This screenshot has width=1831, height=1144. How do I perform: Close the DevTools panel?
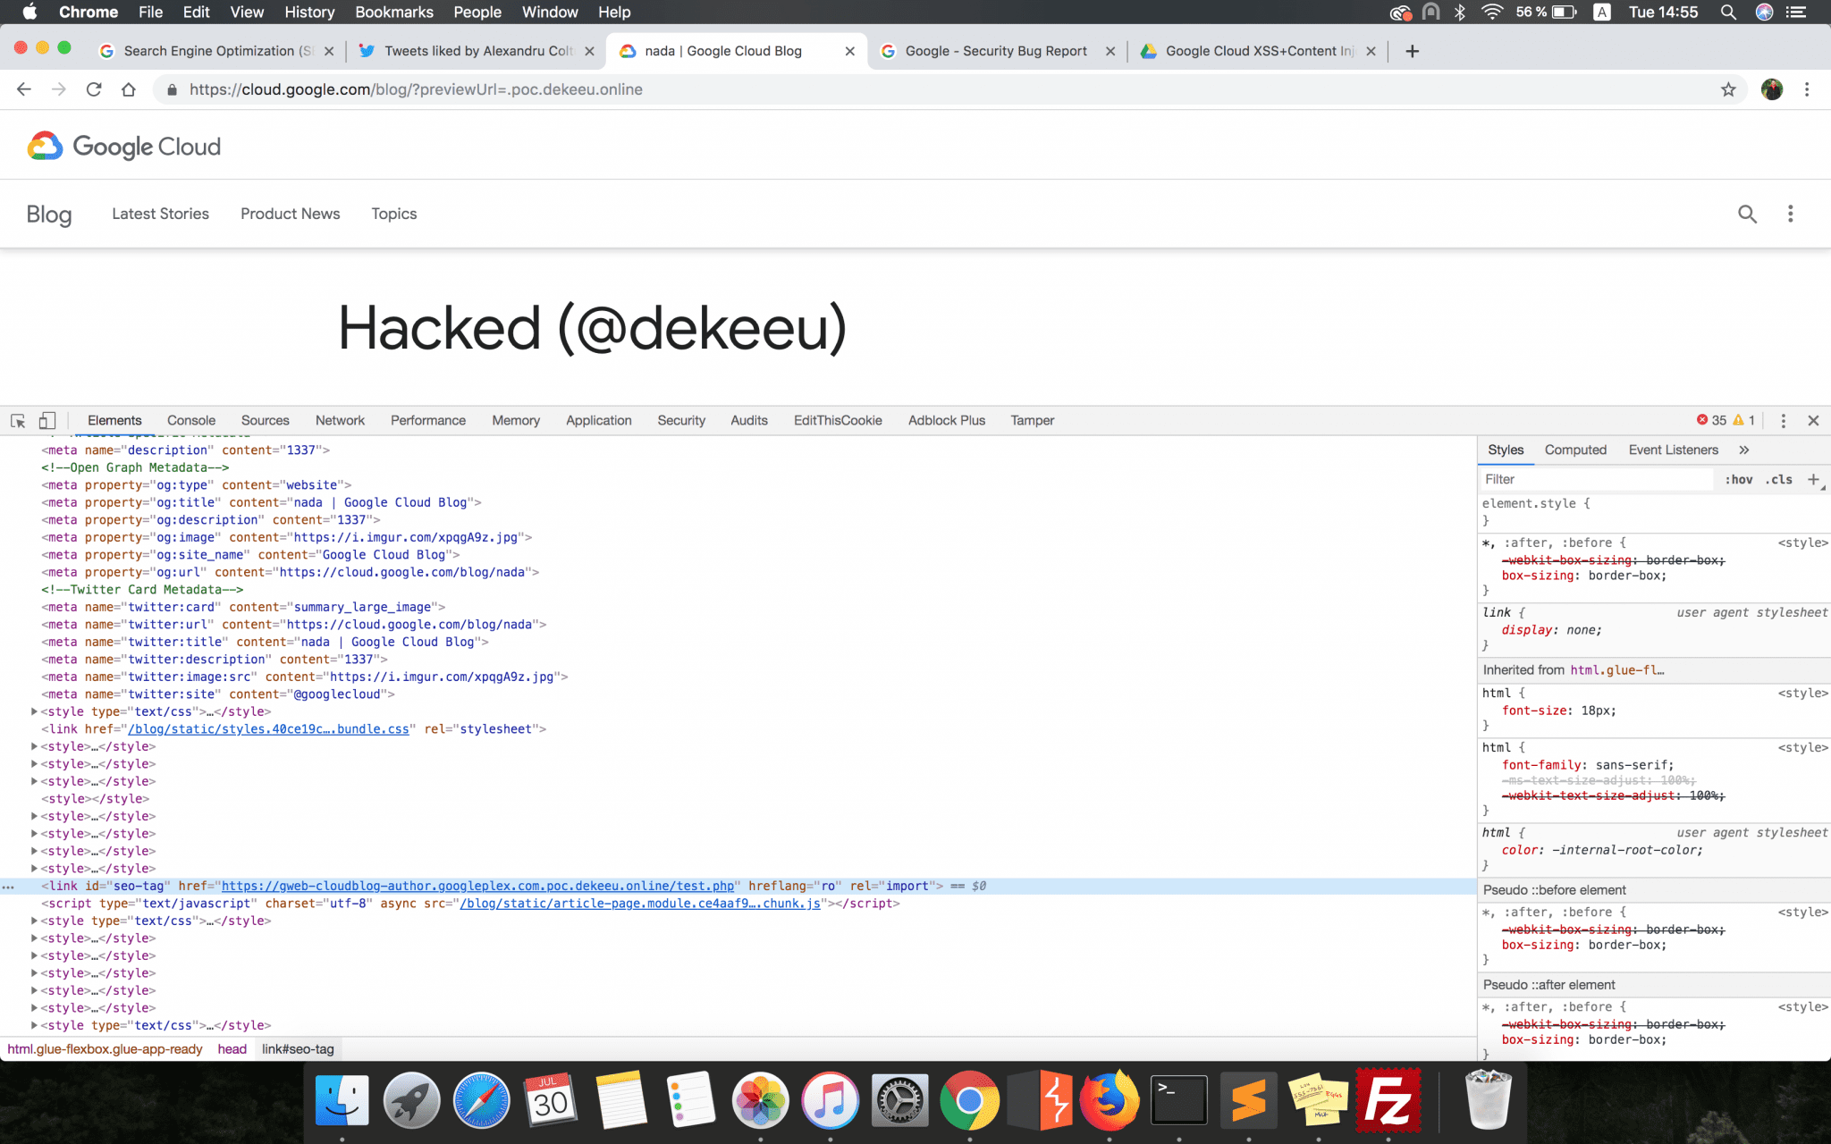coord(1813,420)
